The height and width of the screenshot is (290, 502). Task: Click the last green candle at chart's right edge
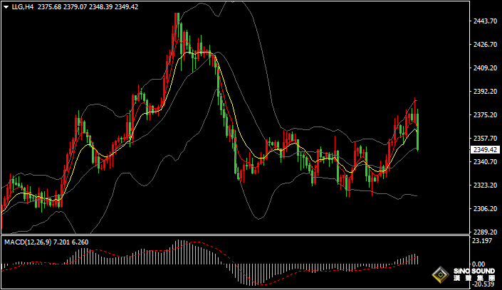coord(417,131)
